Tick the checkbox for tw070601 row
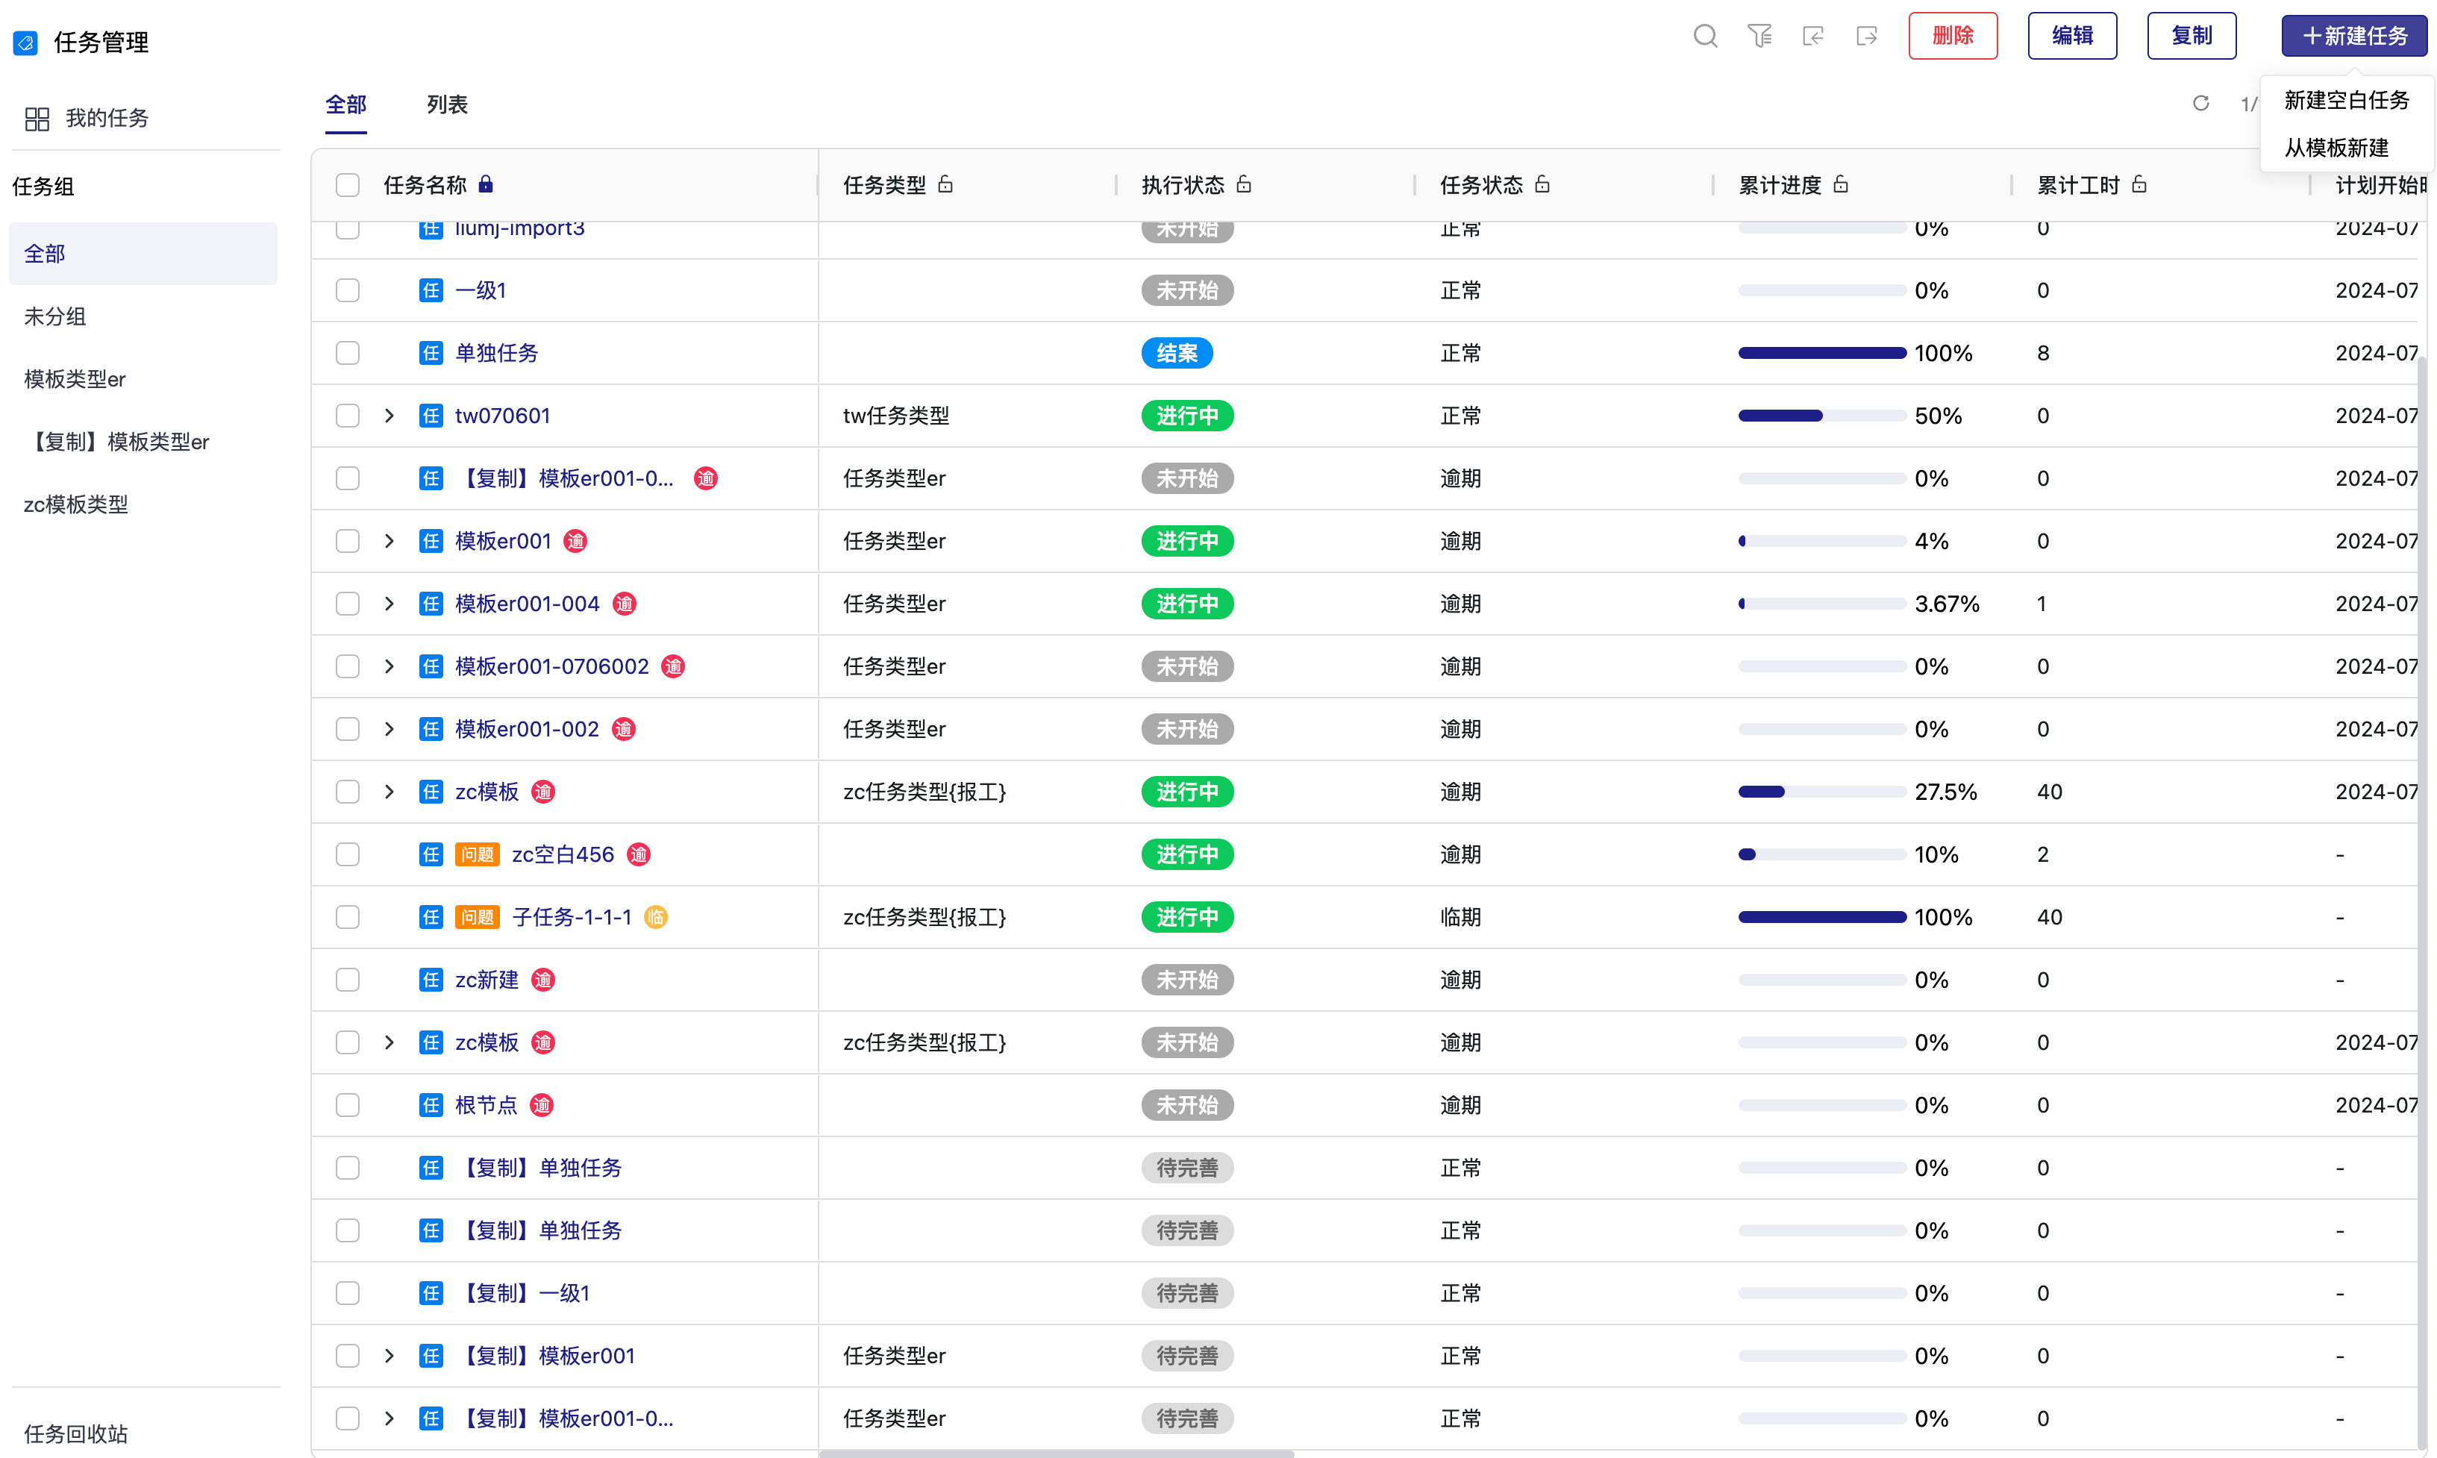Viewport: 2437px width, 1458px height. click(x=348, y=416)
